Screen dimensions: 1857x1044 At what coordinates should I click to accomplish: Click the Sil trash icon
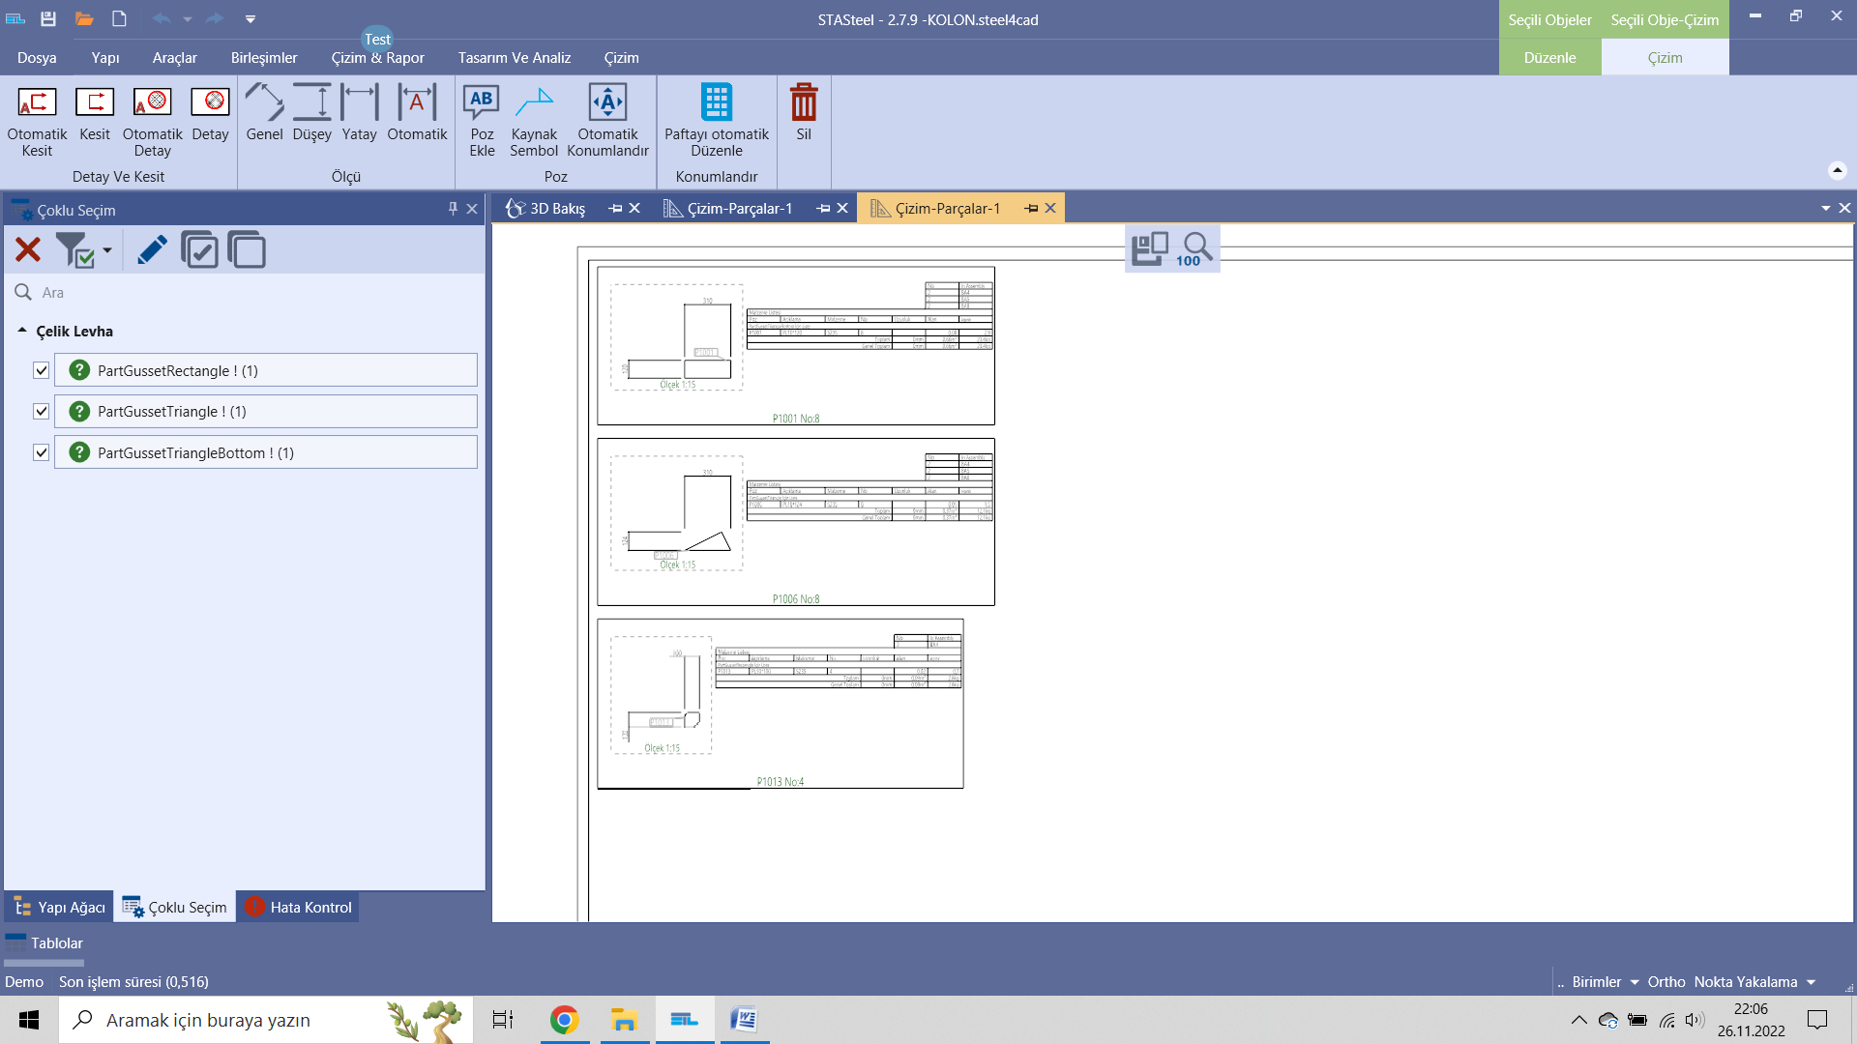click(x=804, y=102)
